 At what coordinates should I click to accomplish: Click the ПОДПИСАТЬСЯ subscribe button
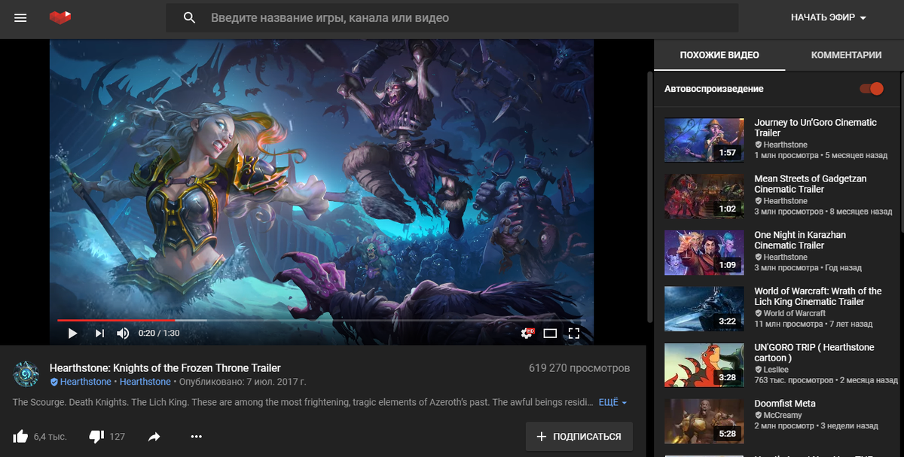pos(579,436)
